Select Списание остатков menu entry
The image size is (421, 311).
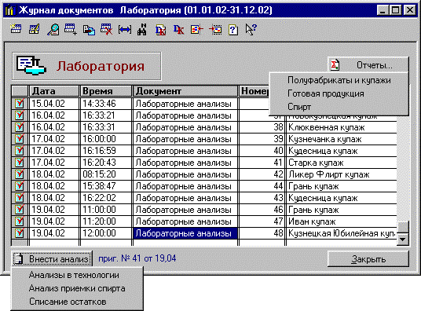[77, 302]
